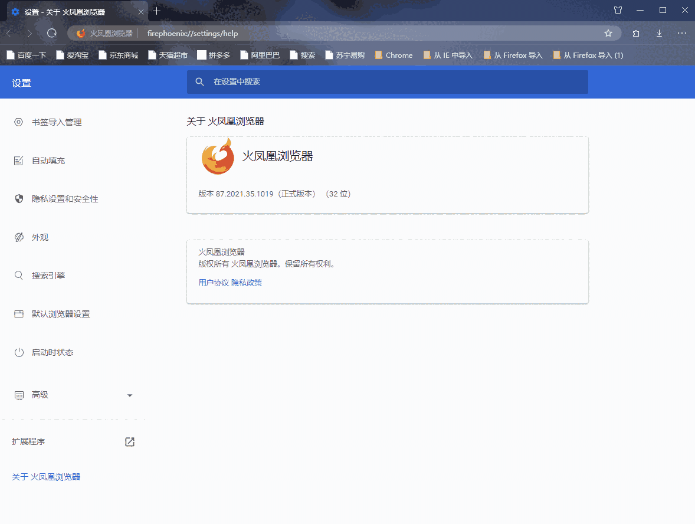Open the 从 IE 中导入 bookmarks folder
Viewport: 695px width, 524px height.
coord(447,55)
